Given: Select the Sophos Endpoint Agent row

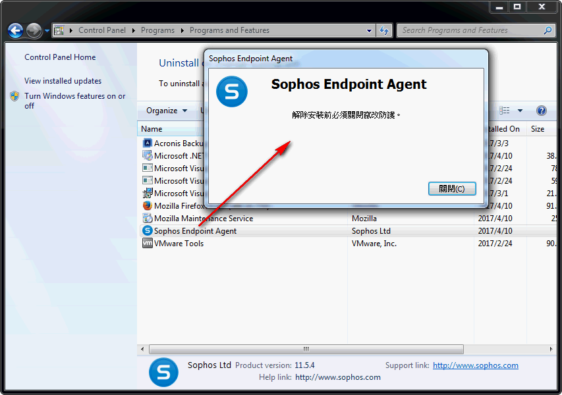Looking at the screenshot, I should click(348, 231).
